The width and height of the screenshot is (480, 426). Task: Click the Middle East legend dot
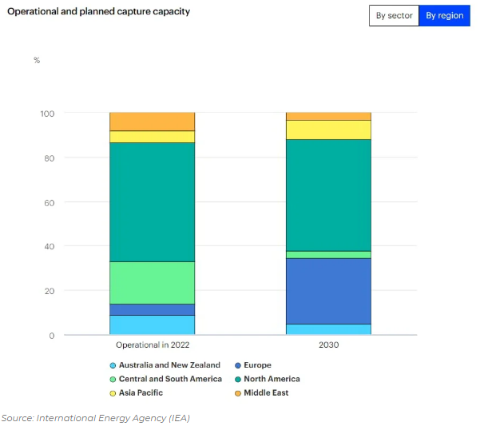(x=239, y=392)
